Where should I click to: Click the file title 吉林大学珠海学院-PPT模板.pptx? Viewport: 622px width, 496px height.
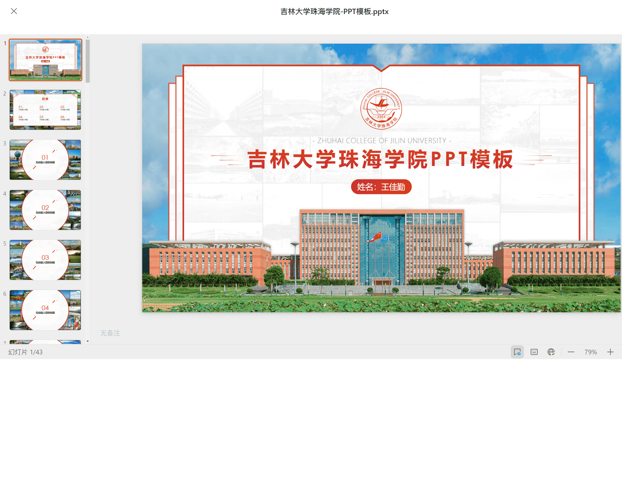[x=334, y=12]
